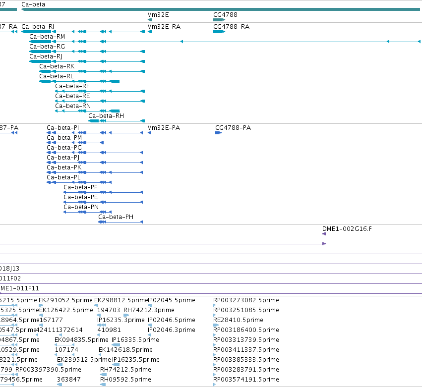Select the CG4788-PA protein glyph
Screen dimensions: 422x387
pos(219,133)
